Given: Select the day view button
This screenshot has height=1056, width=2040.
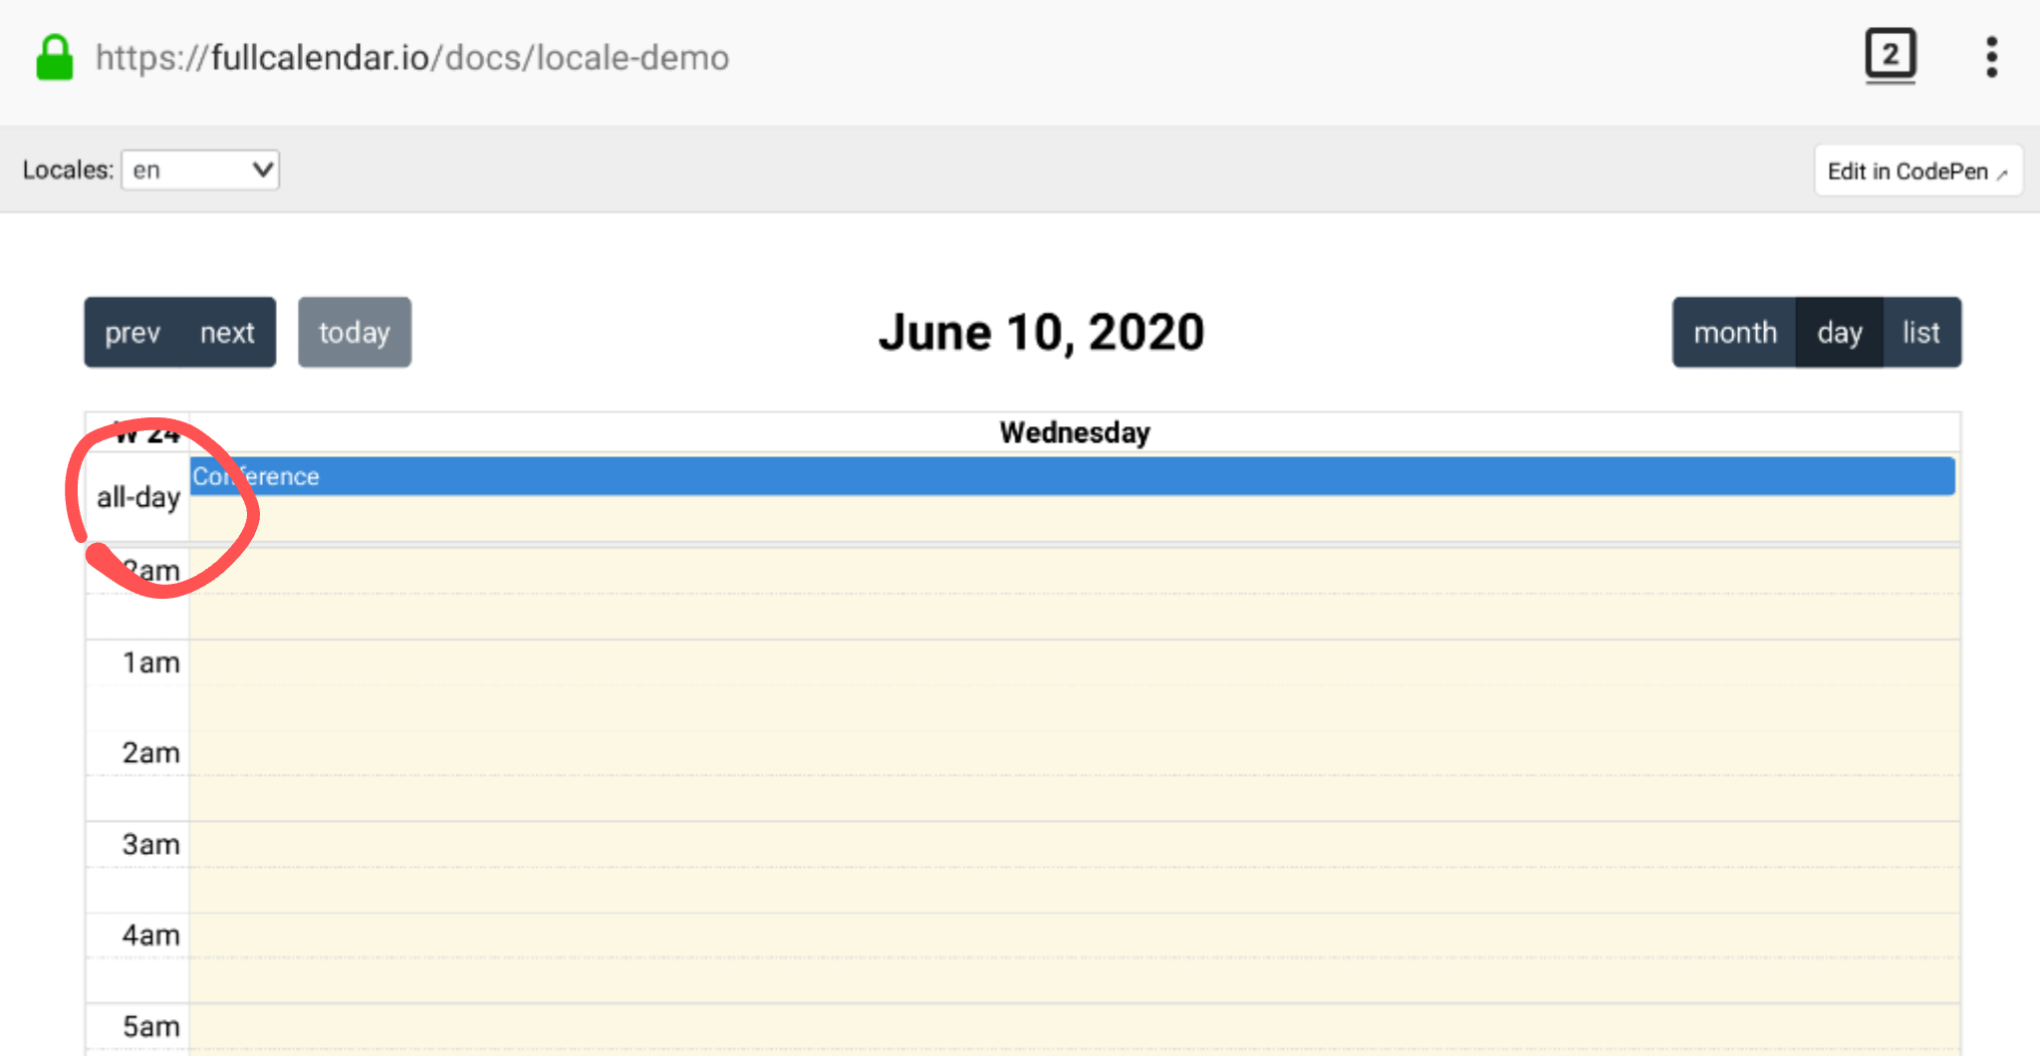Looking at the screenshot, I should click(1839, 332).
